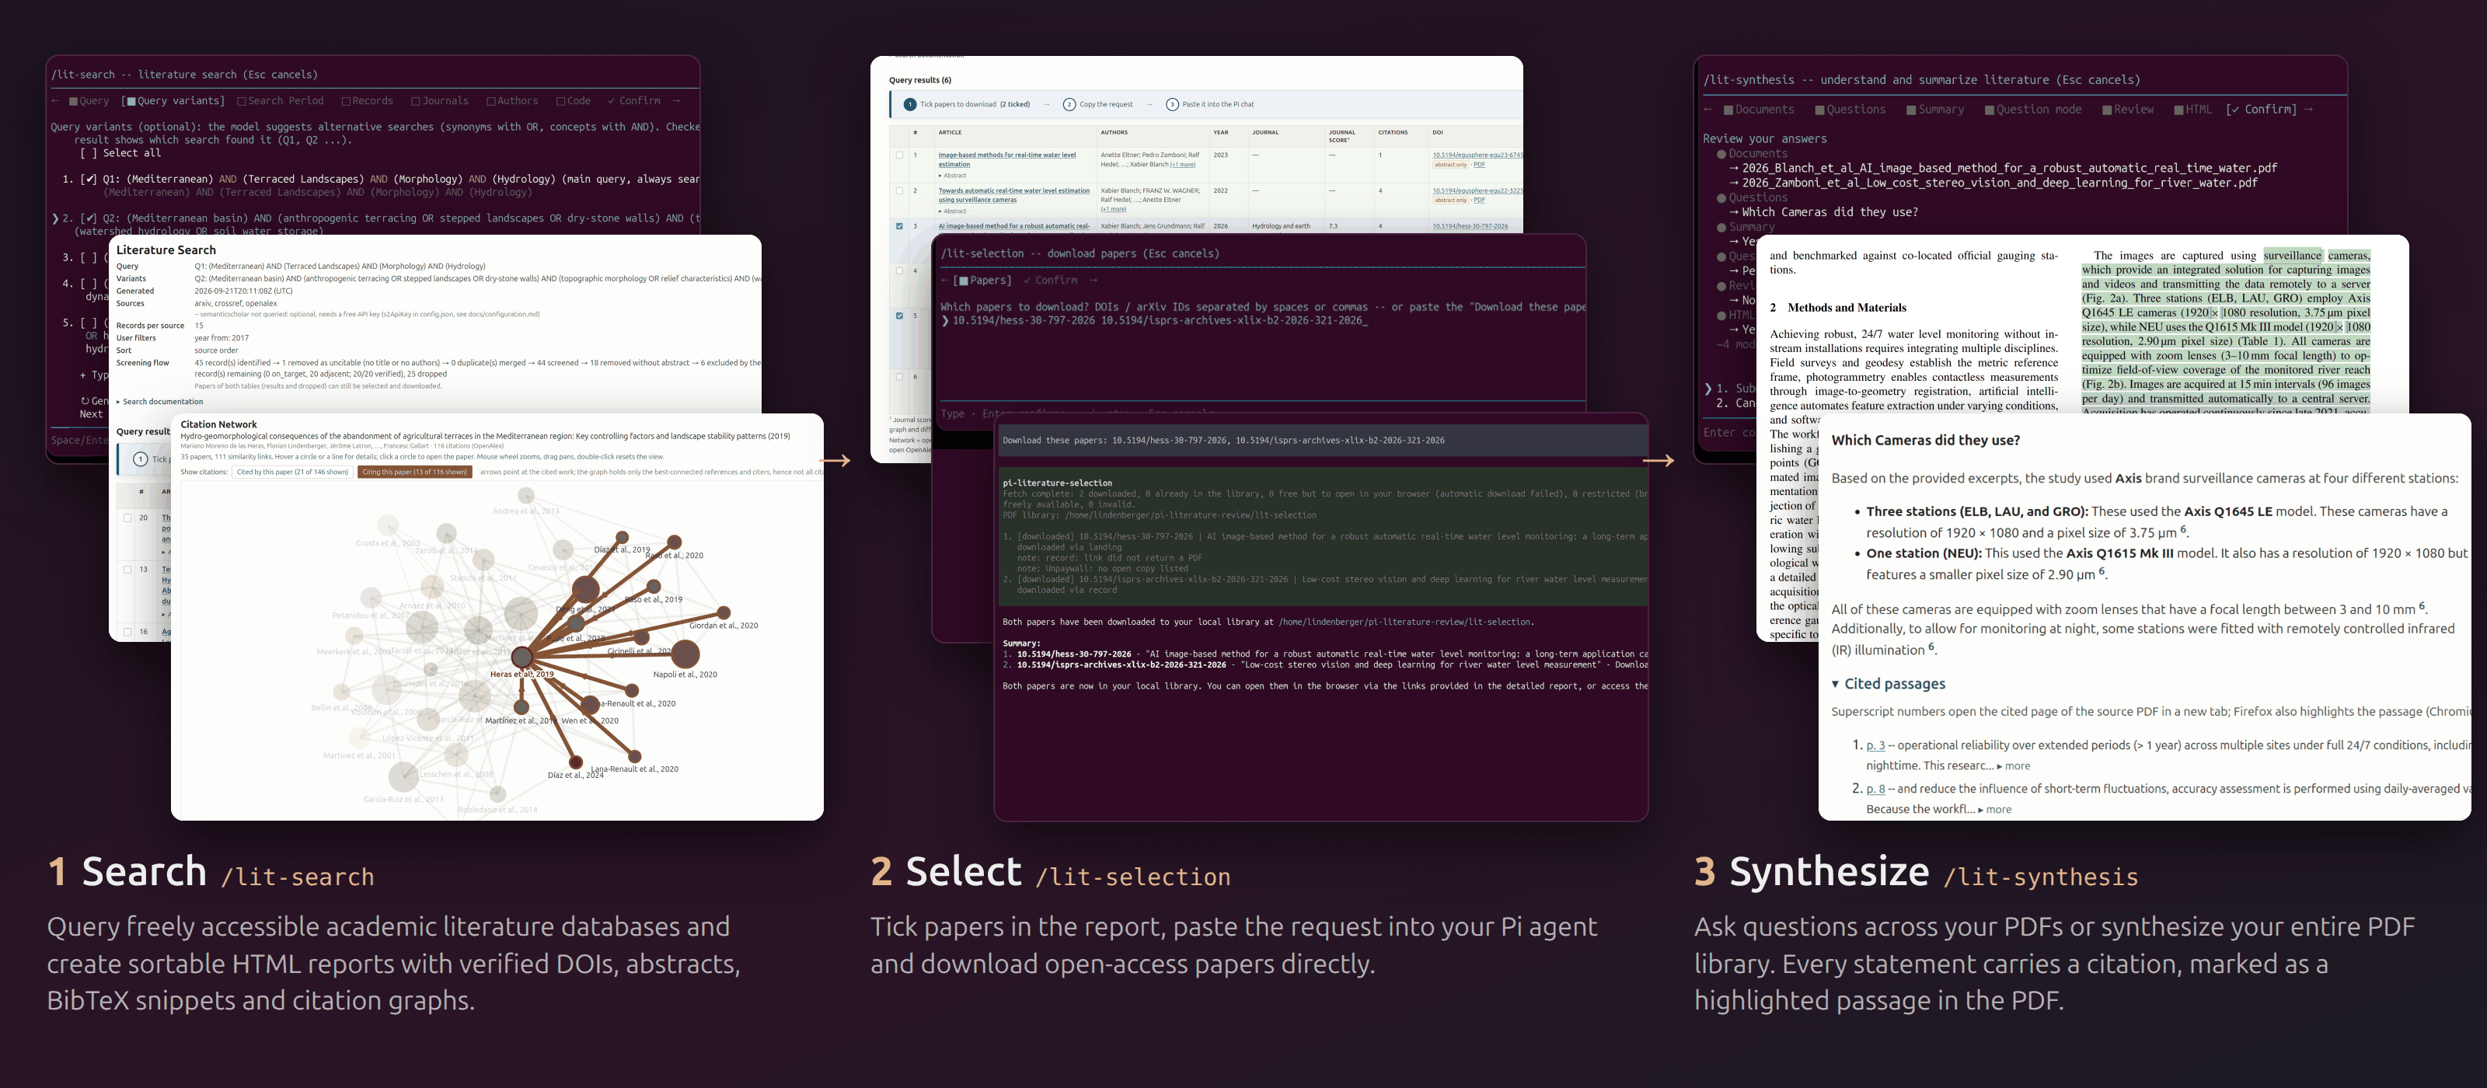Screen dimensions: 2487x1088
Task: Uncheck Q1 Mediterranean query variant
Action: (x=89, y=179)
